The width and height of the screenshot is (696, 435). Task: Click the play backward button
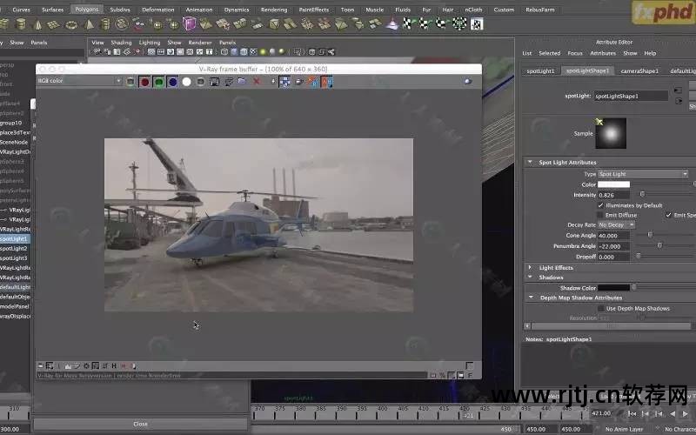(x=673, y=414)
